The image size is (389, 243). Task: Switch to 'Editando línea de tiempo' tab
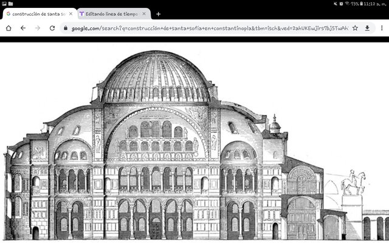click(x=114, y=14)
